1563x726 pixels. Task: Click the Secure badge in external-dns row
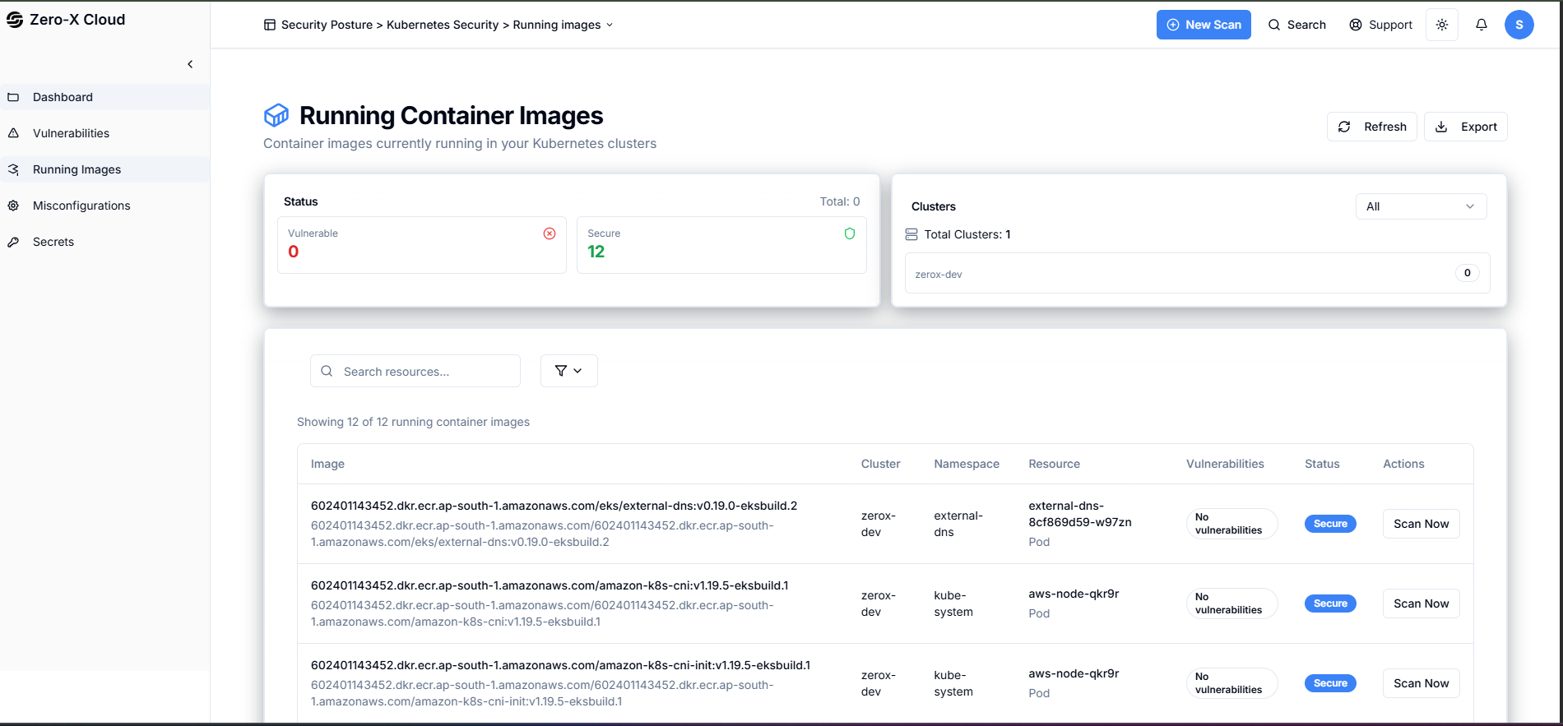coord(1330,524)
